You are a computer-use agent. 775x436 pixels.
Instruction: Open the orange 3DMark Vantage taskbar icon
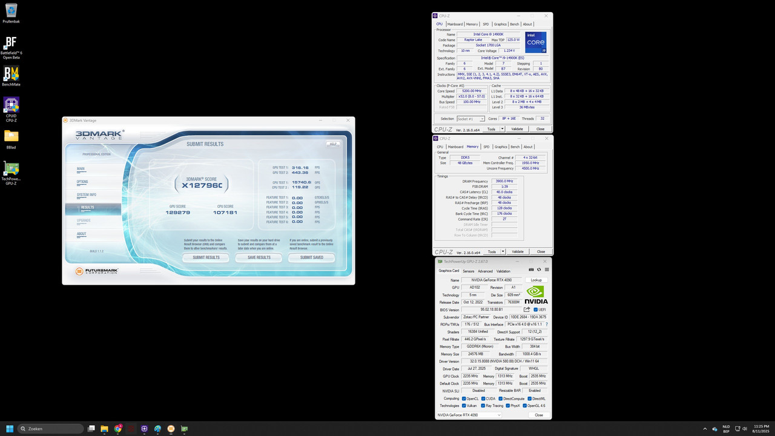point(171,429)
